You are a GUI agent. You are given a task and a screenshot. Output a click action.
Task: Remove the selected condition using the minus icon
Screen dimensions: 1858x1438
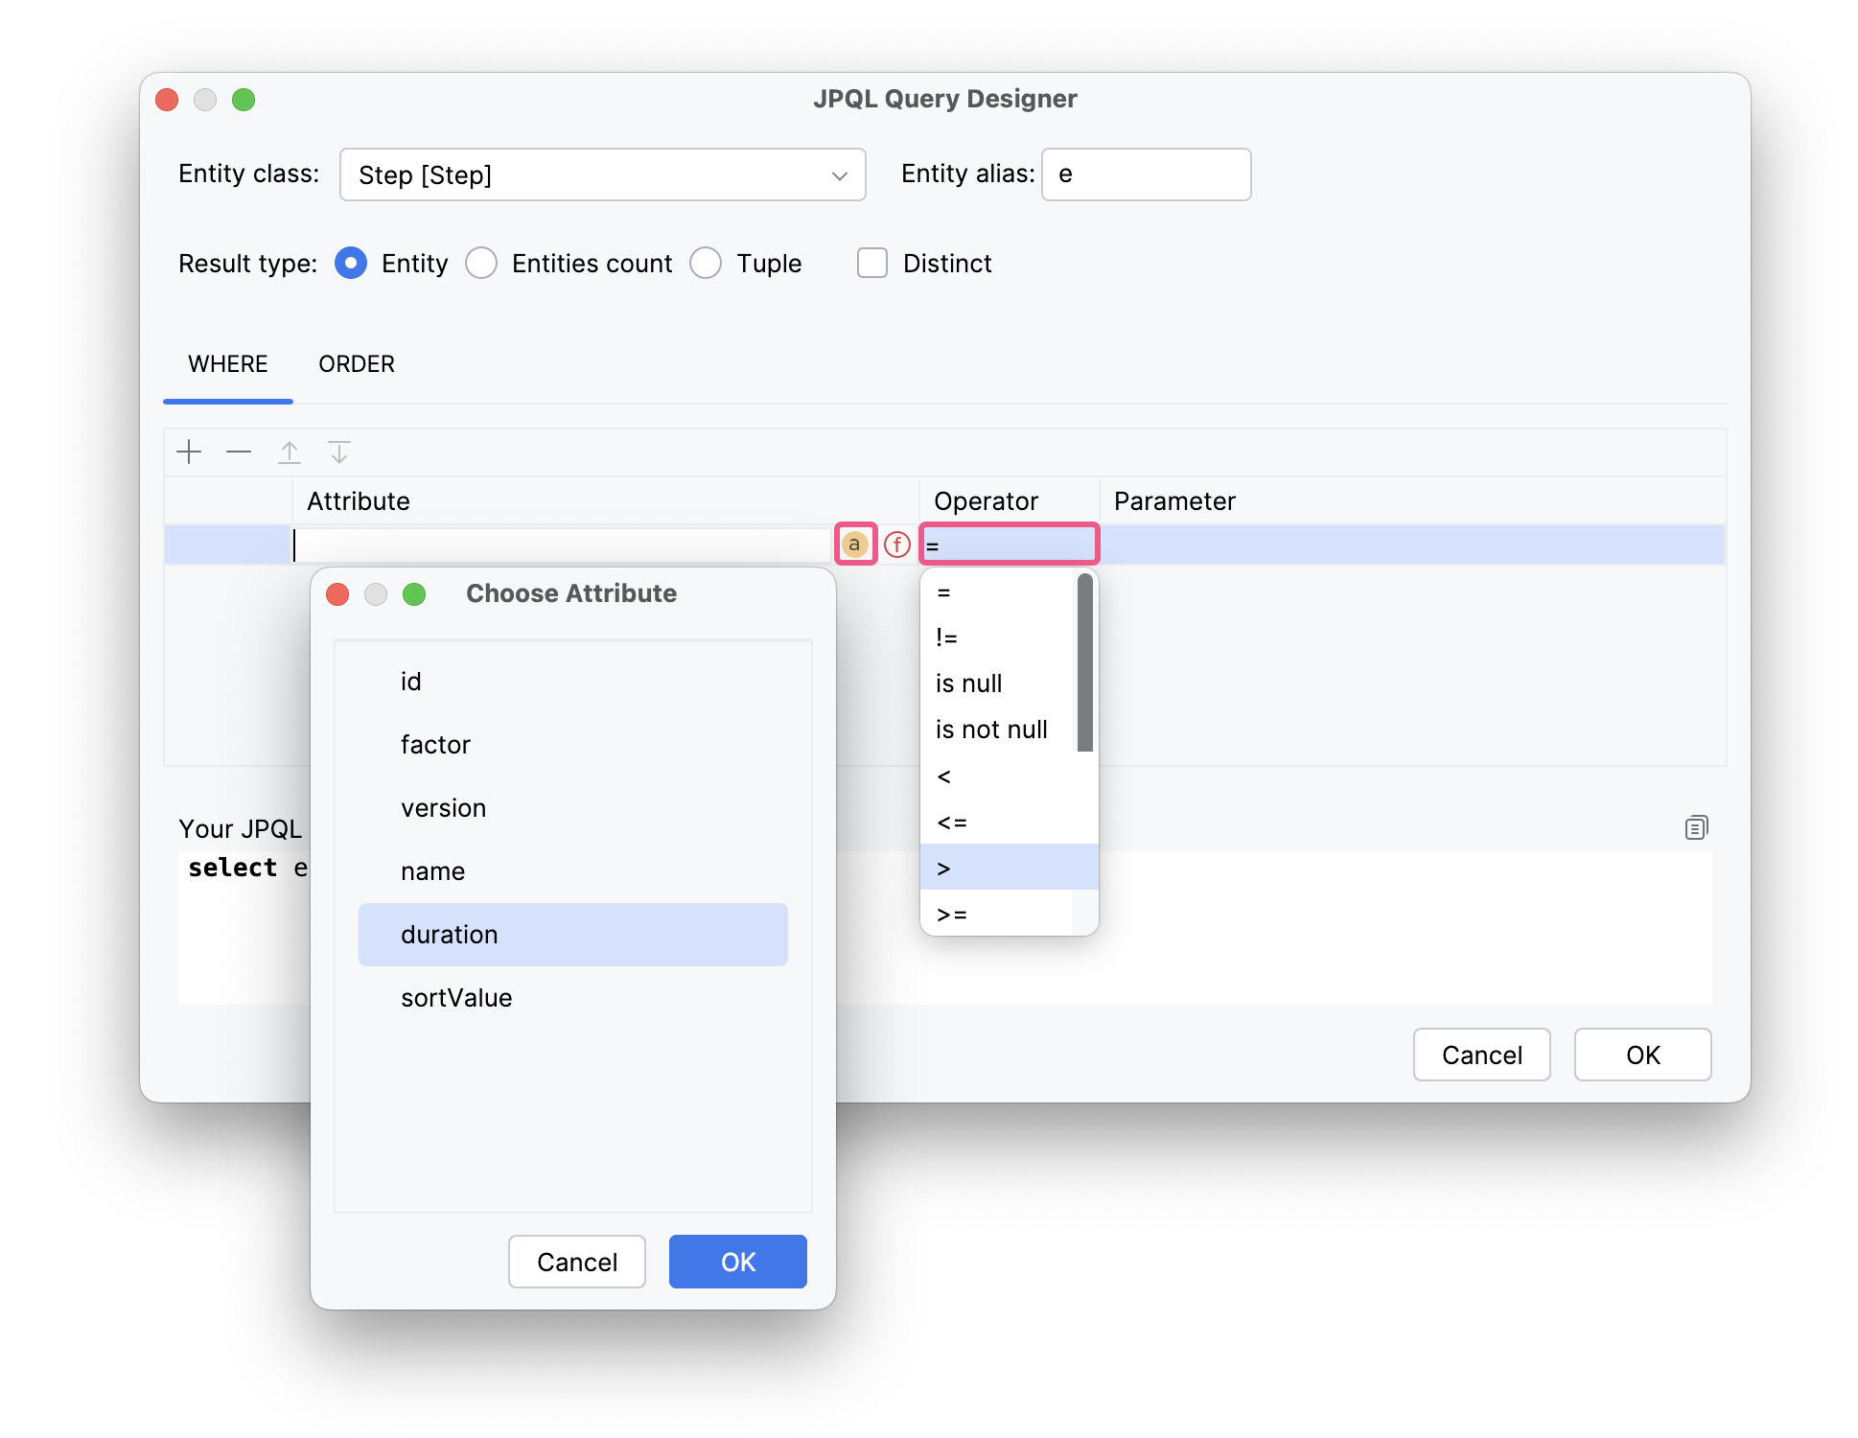tap(239, 452)
